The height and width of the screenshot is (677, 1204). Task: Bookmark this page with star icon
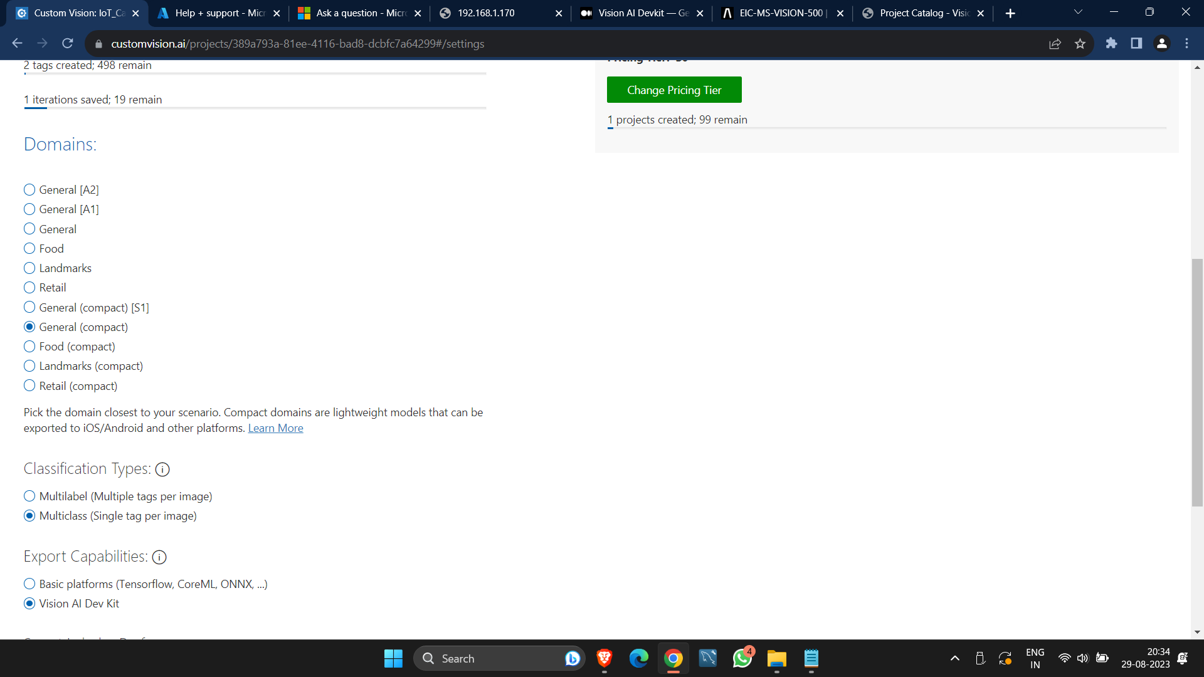coord(1080,44)
